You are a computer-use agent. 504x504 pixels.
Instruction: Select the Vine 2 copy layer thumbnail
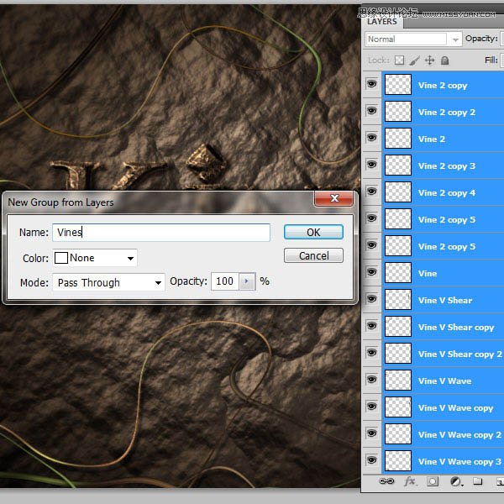[398, 85]
